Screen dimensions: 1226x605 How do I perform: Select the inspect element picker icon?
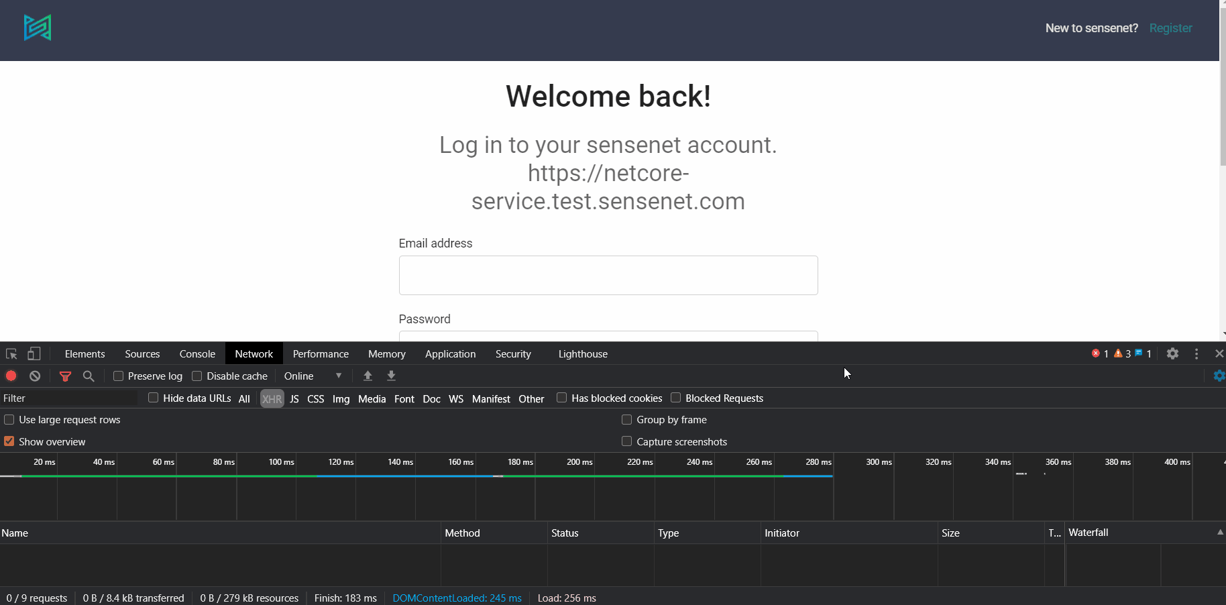(11, 353)
